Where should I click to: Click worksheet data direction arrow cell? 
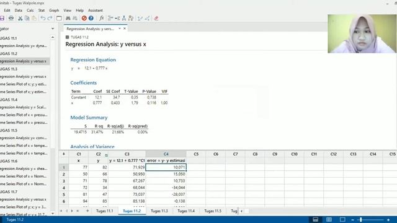coord(63,154)
